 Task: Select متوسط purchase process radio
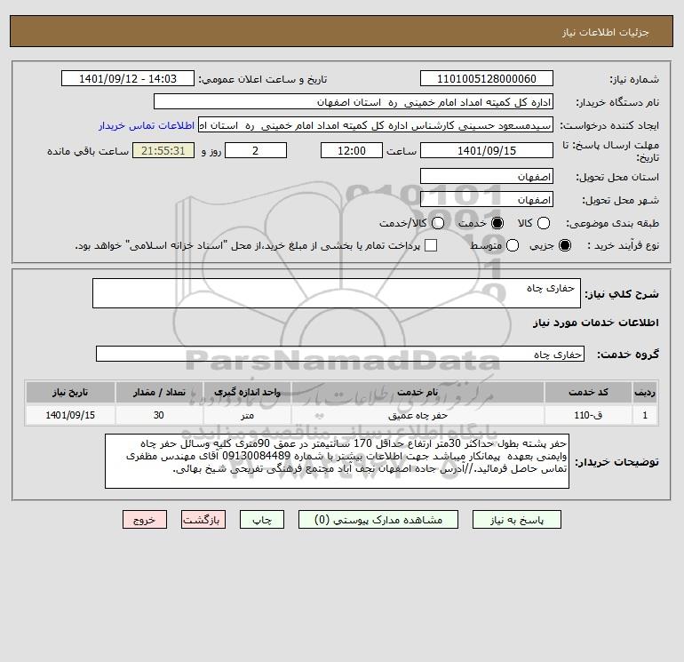point(513,245)
